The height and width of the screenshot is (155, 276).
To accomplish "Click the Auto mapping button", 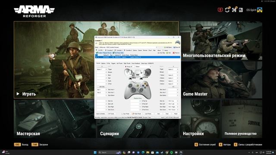I will tap(158, 114).
